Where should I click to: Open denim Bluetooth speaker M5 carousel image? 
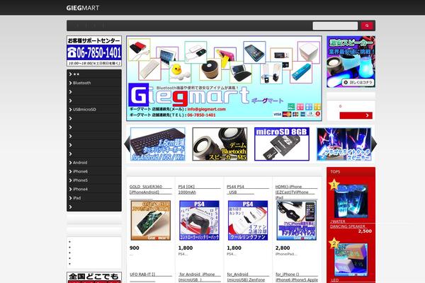tap(220, 144)
